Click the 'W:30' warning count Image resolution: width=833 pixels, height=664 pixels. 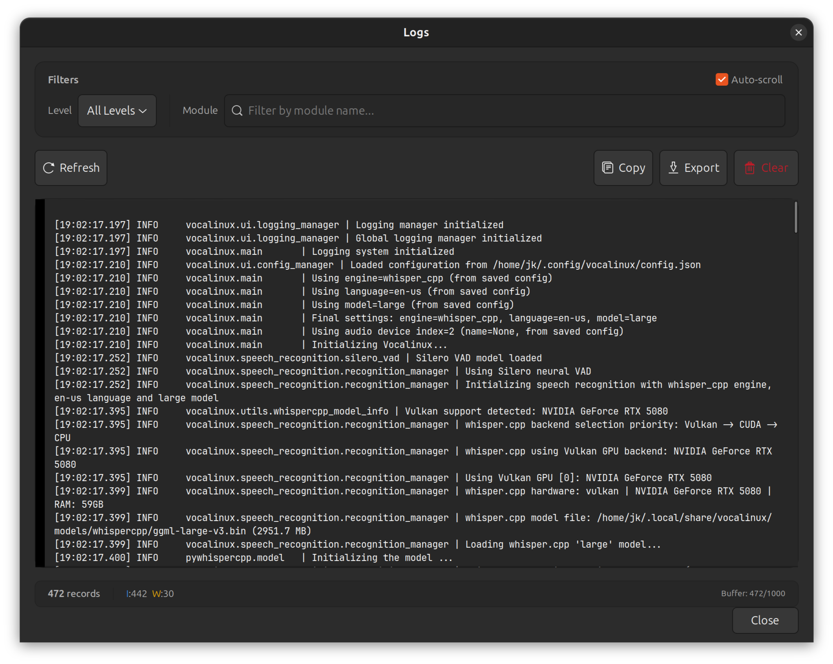(x=163, y=594)
